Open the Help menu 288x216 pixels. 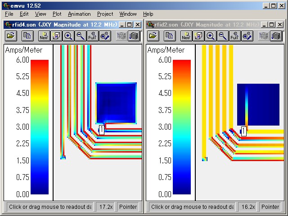pyautogui.click(x=148, y=14)
